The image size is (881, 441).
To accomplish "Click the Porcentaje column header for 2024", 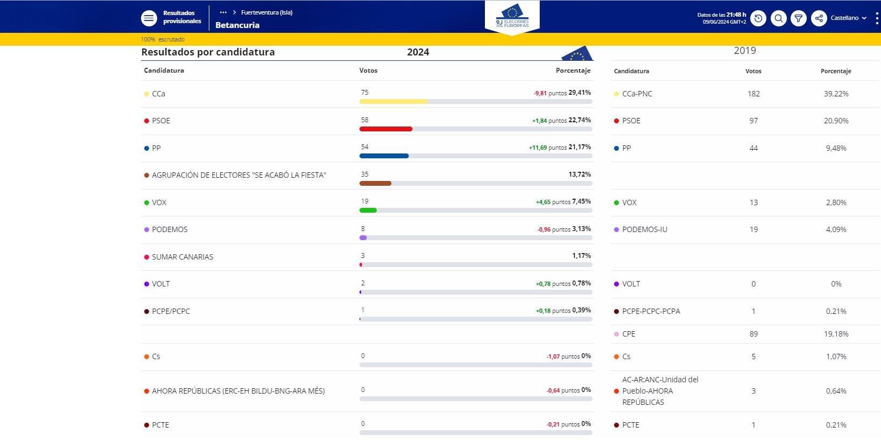I will [573, 71].
